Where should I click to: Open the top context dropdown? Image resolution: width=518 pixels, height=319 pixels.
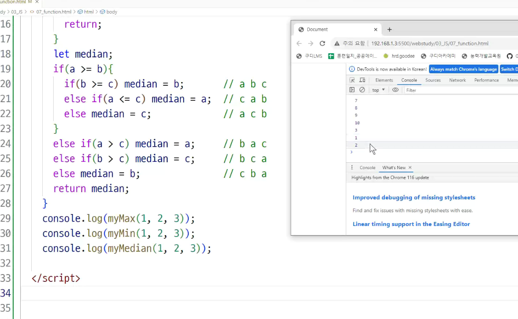[x=378, y=90]
